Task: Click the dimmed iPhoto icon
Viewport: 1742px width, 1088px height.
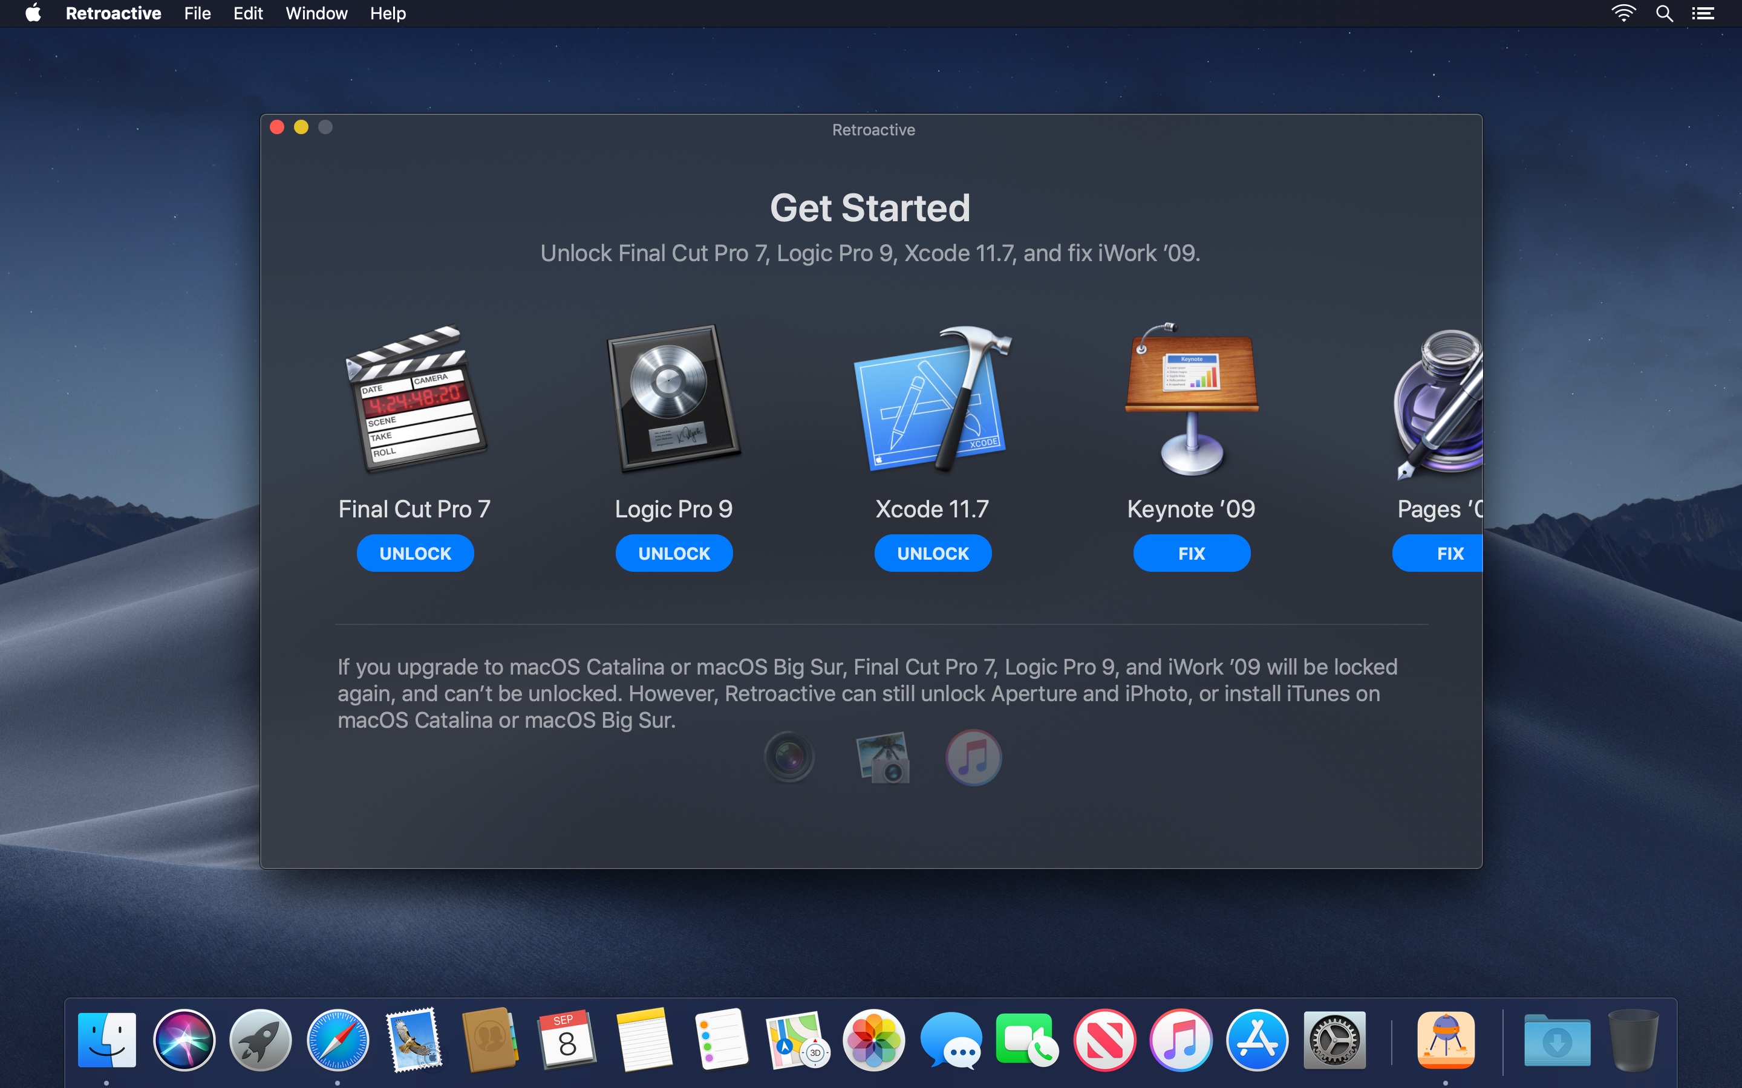Action: pos(882,757)
